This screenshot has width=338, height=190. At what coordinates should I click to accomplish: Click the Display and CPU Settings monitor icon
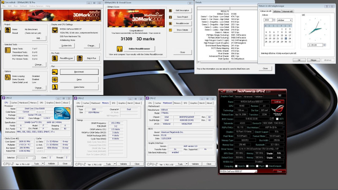coord(55,30)
